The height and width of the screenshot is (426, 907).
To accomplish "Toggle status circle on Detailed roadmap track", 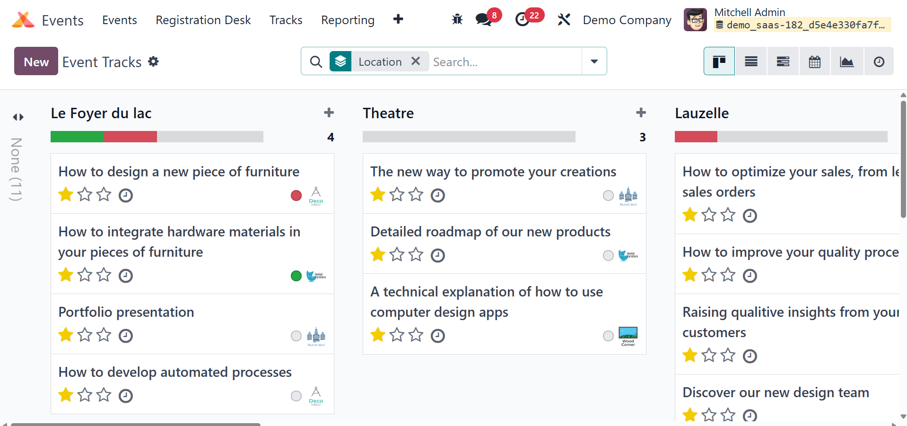I will point(608,255).
